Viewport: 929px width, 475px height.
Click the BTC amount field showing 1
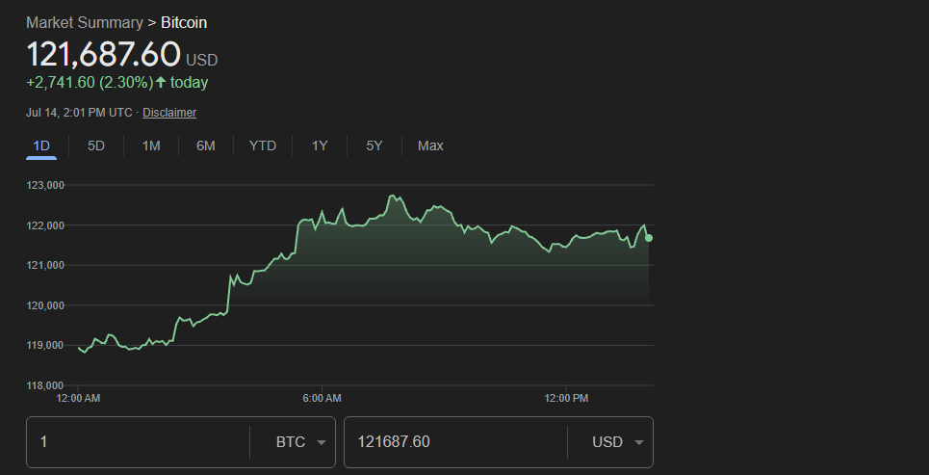pos(138,442)
